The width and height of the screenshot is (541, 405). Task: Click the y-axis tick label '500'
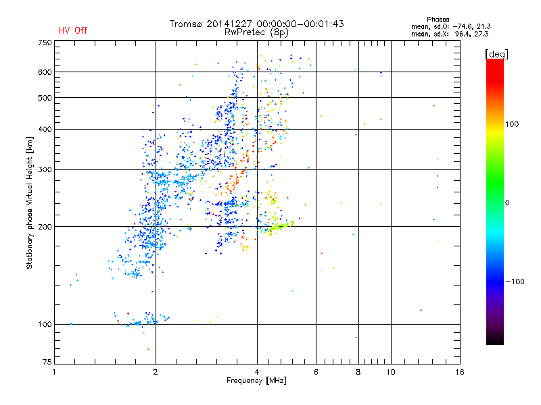pyautogui.click(x=45, y=98)
